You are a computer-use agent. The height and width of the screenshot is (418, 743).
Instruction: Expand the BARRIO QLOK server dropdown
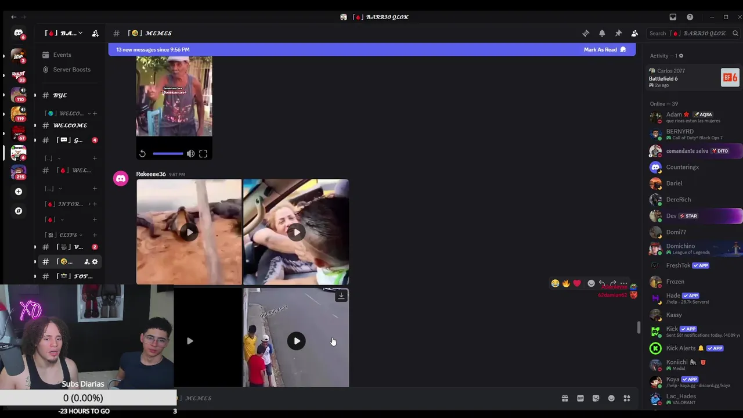(64, 33)
